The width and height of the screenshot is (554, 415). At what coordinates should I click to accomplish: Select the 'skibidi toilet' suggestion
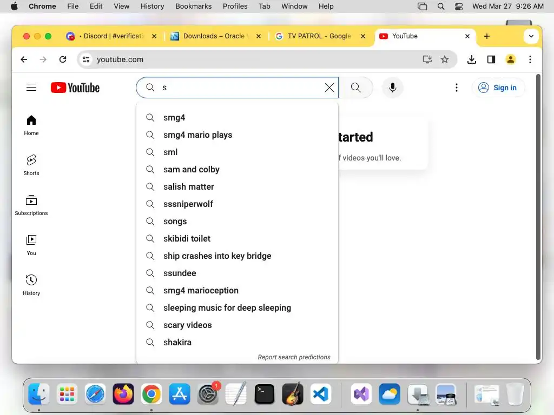click(x=237, y=238)
